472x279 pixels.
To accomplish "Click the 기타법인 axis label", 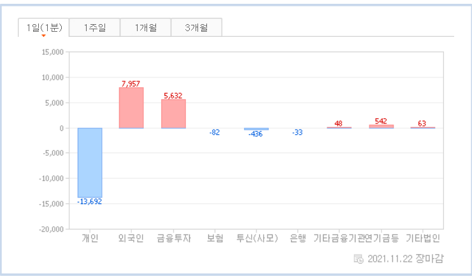I will [423, 238].
